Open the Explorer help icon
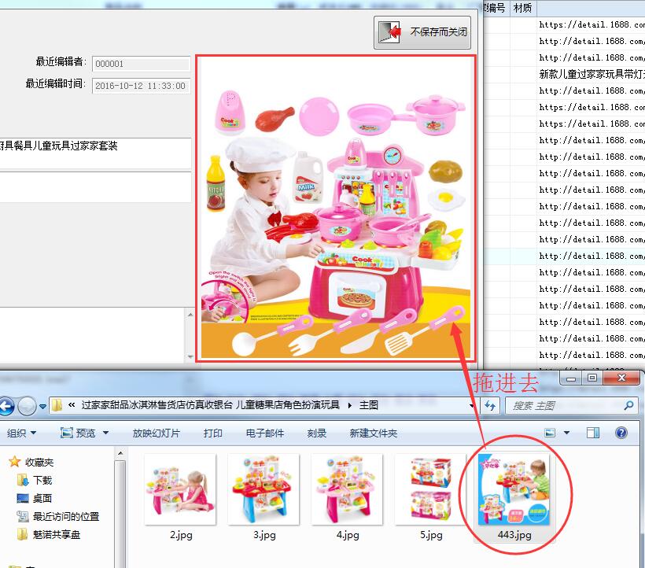This screenshot has width=645, height=568. (x=621, y=433)
